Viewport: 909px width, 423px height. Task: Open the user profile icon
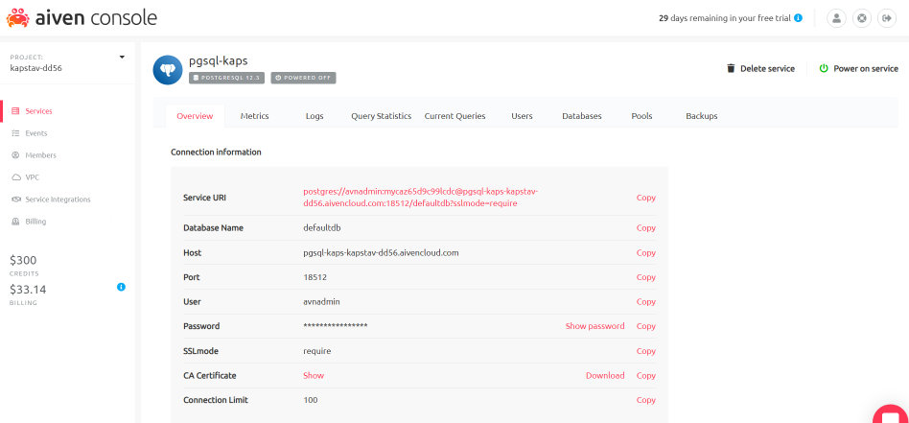836,18
